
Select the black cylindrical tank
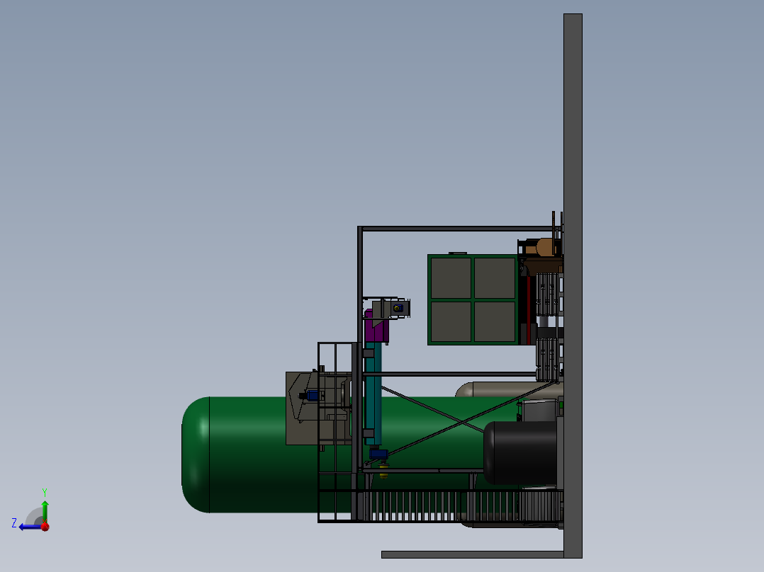point(520,453)
